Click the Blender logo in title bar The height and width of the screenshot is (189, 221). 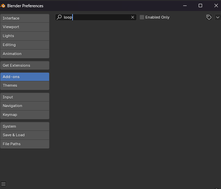(x=3, y=6)
